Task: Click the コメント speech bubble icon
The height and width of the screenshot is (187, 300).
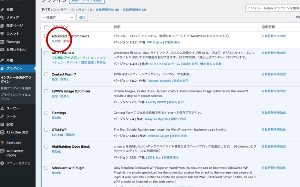Action: tap(2, 34)
